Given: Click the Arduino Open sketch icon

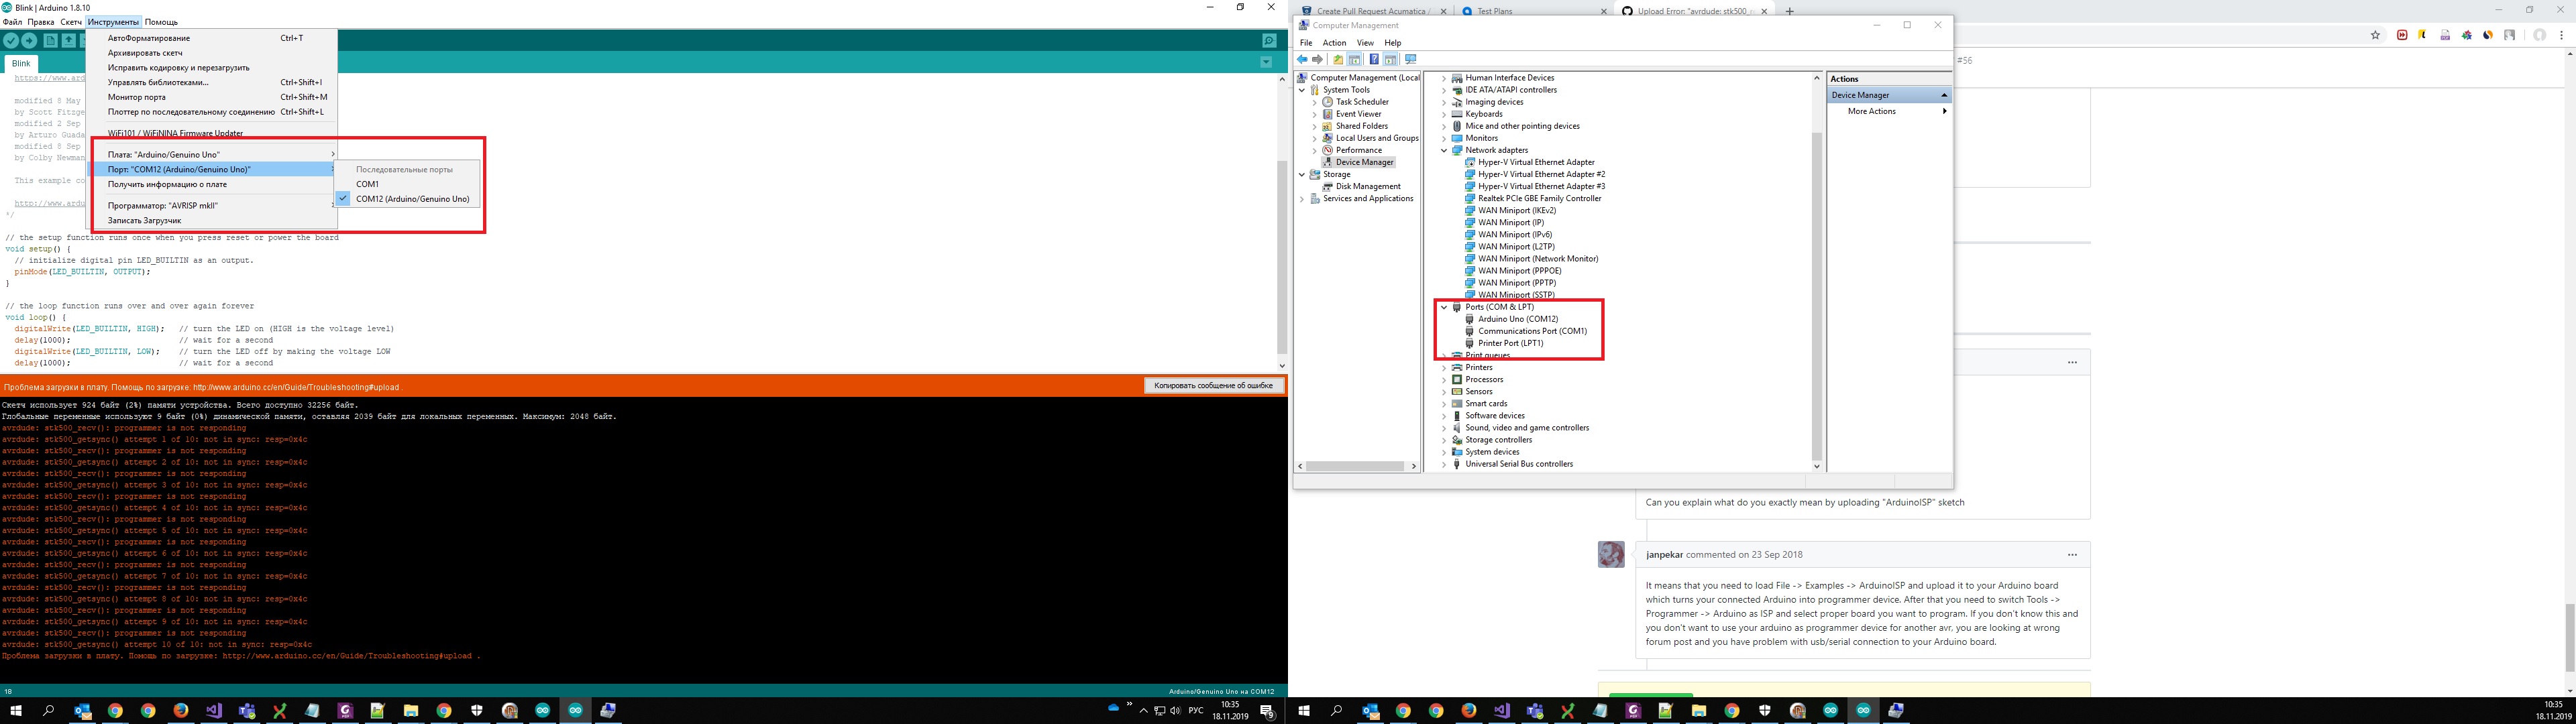Looking at the screenshot, I should click(69, 41).
